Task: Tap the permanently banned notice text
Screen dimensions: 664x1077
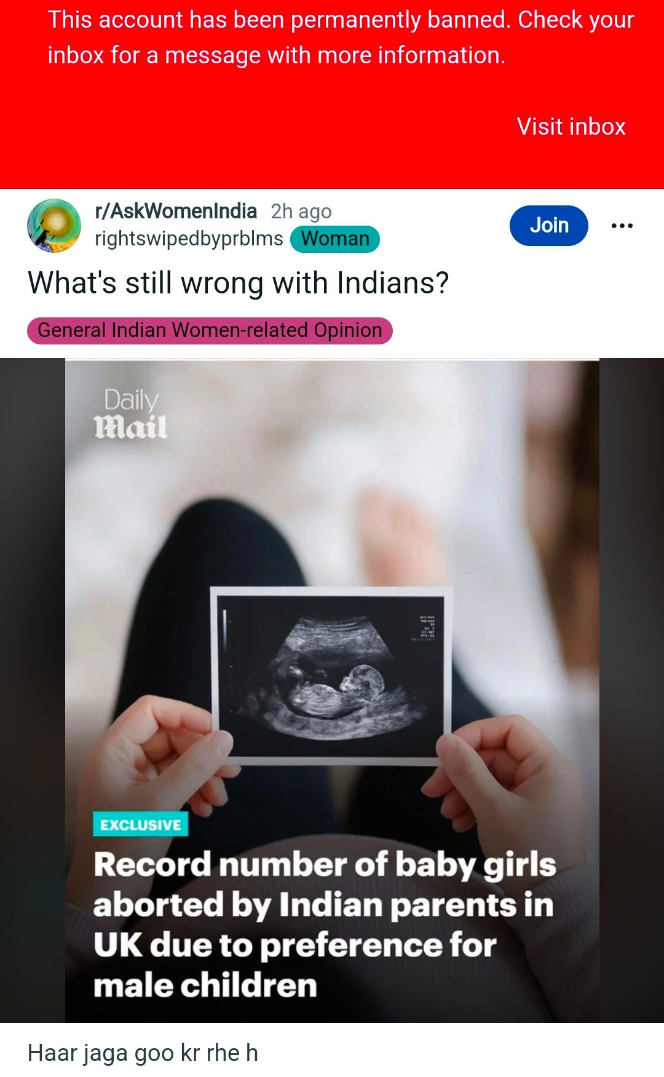Action: [341, 38]
